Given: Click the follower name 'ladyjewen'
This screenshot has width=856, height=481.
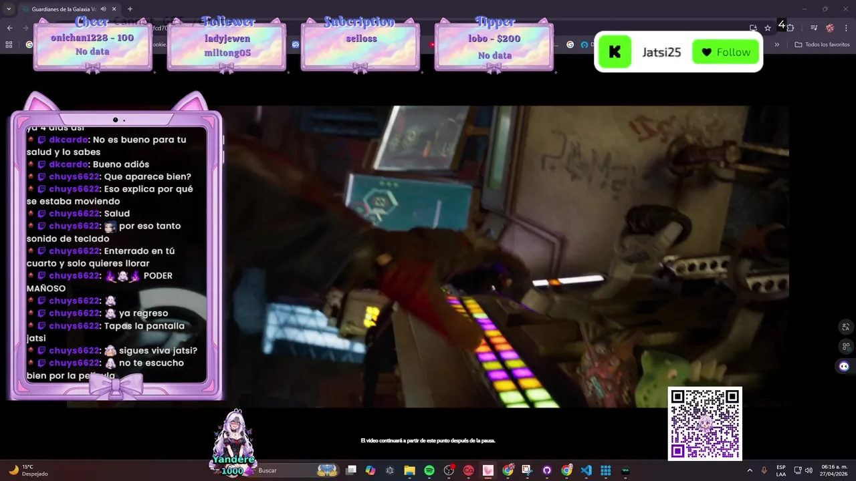Looking at the screenshot, I should tap(226, 39).
